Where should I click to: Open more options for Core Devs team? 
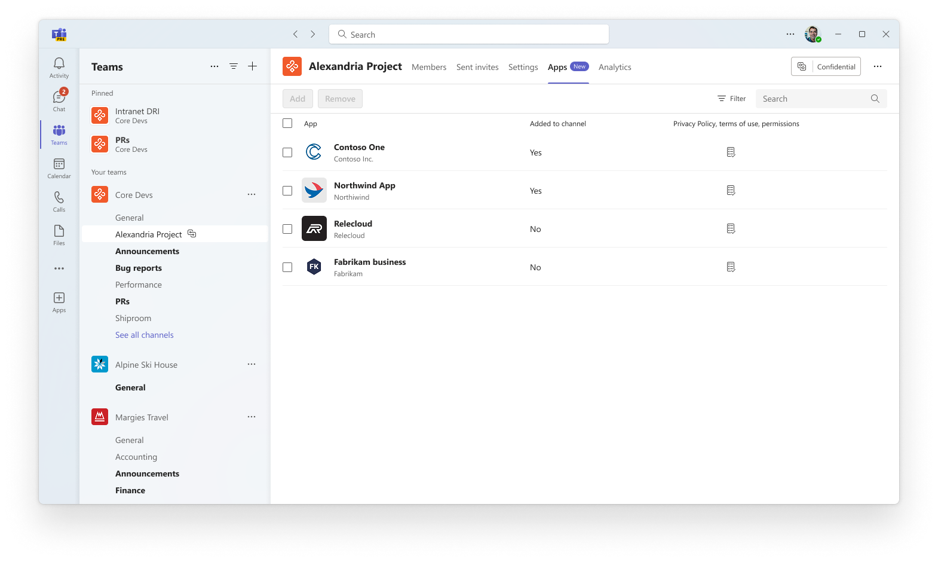252,194
